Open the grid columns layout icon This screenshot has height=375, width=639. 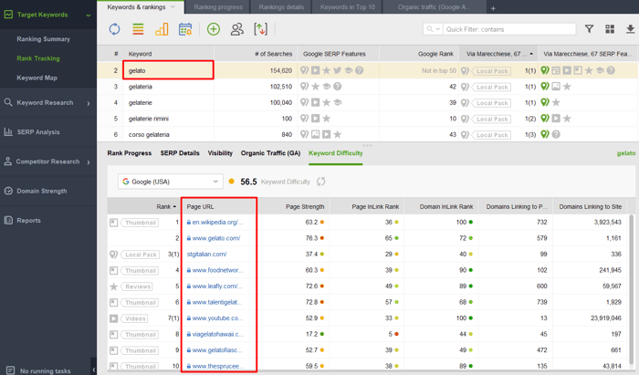coord(610,29)
